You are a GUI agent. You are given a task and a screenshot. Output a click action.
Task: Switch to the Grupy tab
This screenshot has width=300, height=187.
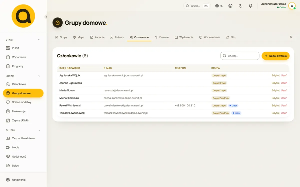coord(61,37)
